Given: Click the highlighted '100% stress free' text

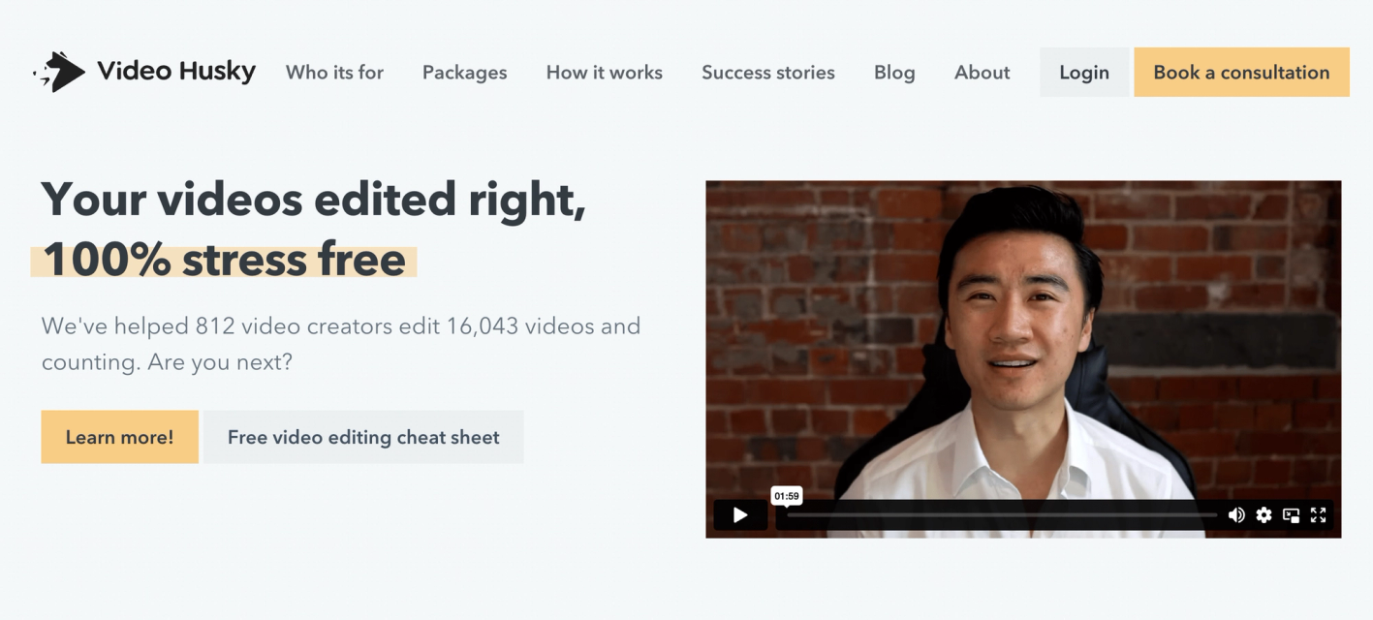Looking at the screenshot, I should pos(224,260).
